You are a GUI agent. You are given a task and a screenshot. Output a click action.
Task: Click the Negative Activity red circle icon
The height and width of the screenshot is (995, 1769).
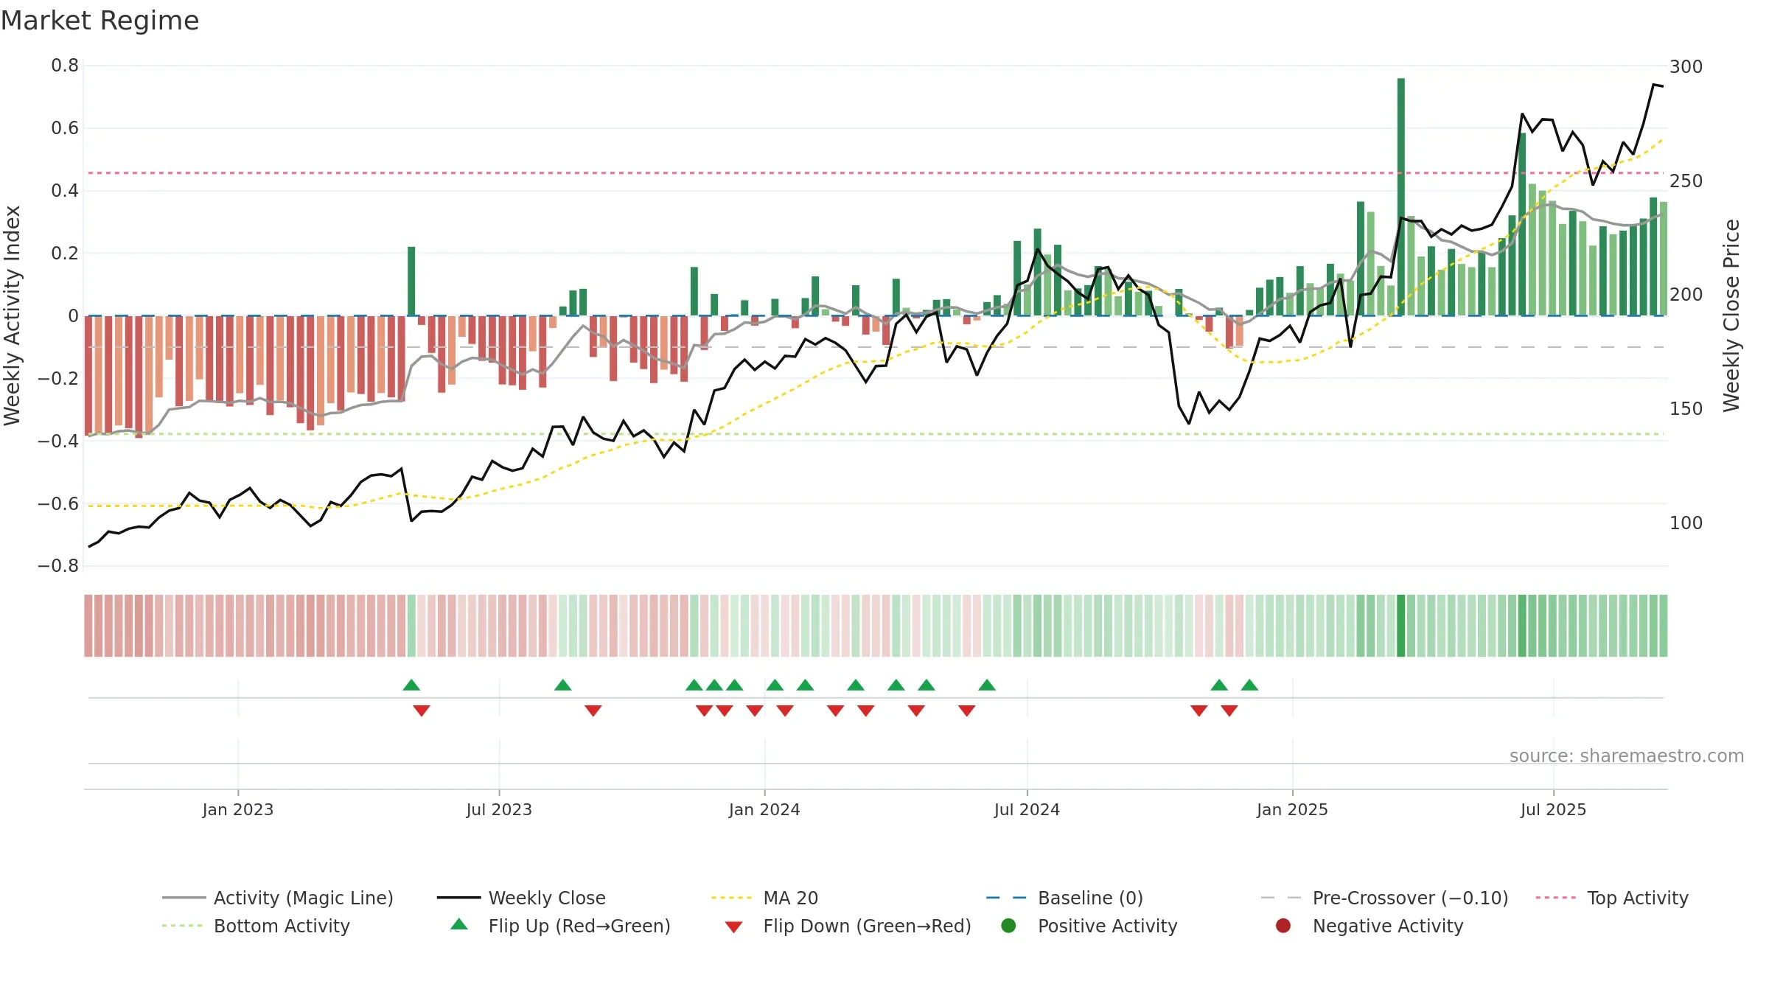(1283, 926)
